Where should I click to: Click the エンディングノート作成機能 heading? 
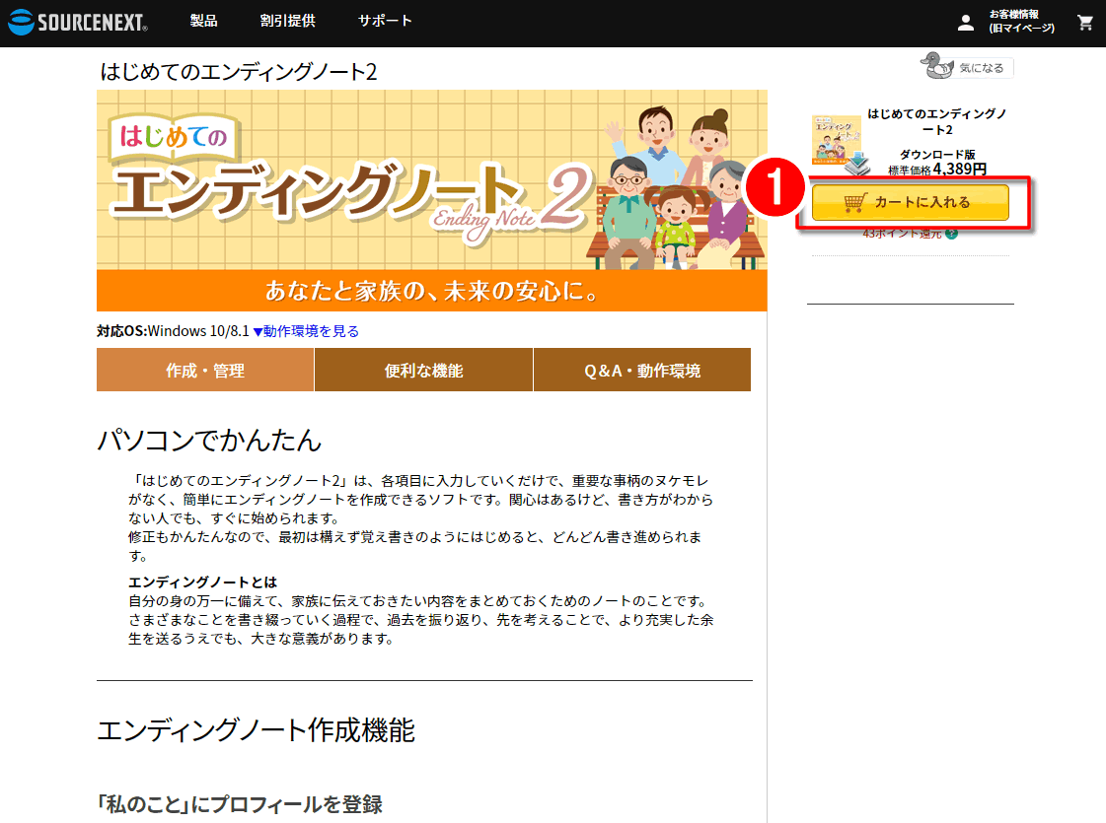256,730
